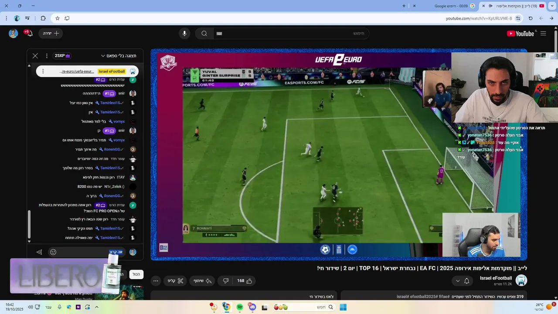Show hidden system tray icons chevron
558x314 pixels.
[x=96, y=307]
